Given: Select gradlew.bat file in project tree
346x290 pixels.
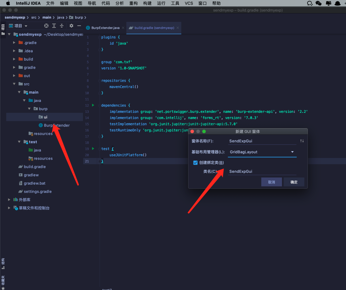Looking at the screenshot, I should [x=32, y=183].
